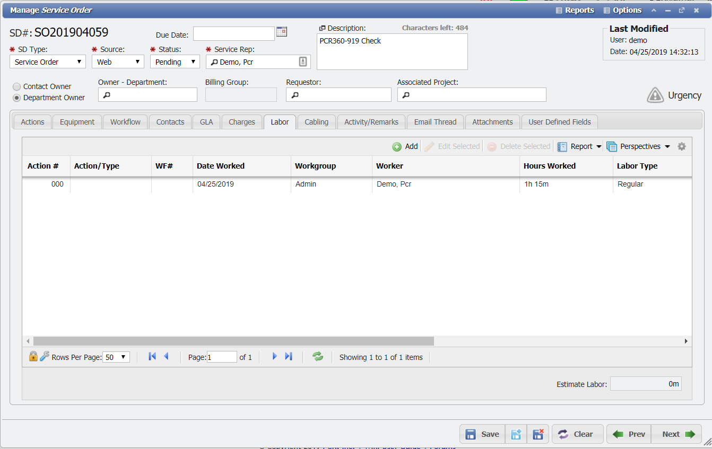Open the Activity/Remarks tab
The width and height of the screenshot is (712, 449).
tap(371, 122)
